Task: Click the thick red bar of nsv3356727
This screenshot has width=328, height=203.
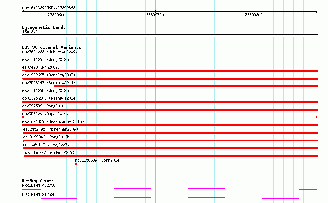Action: 171,156
